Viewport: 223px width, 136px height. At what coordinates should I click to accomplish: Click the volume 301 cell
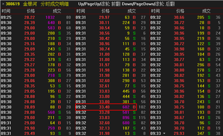point(126,102)
